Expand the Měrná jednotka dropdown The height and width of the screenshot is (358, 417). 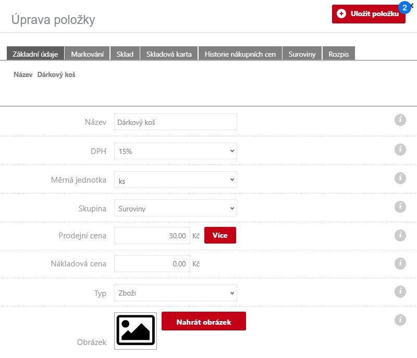click(x=175, y=180)
